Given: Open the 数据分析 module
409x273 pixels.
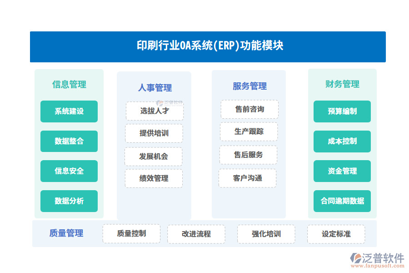Looking at the screenshot, I should click(x=69, y=201).
